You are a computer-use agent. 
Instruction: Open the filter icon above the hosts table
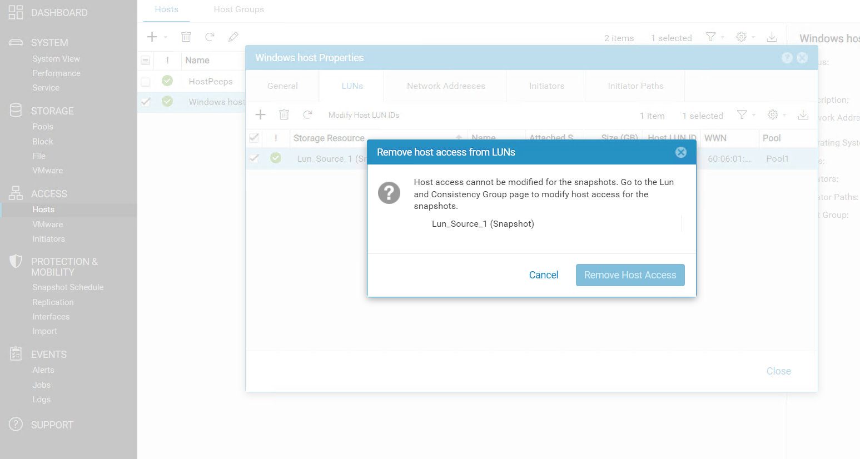(x=710, y=37)
